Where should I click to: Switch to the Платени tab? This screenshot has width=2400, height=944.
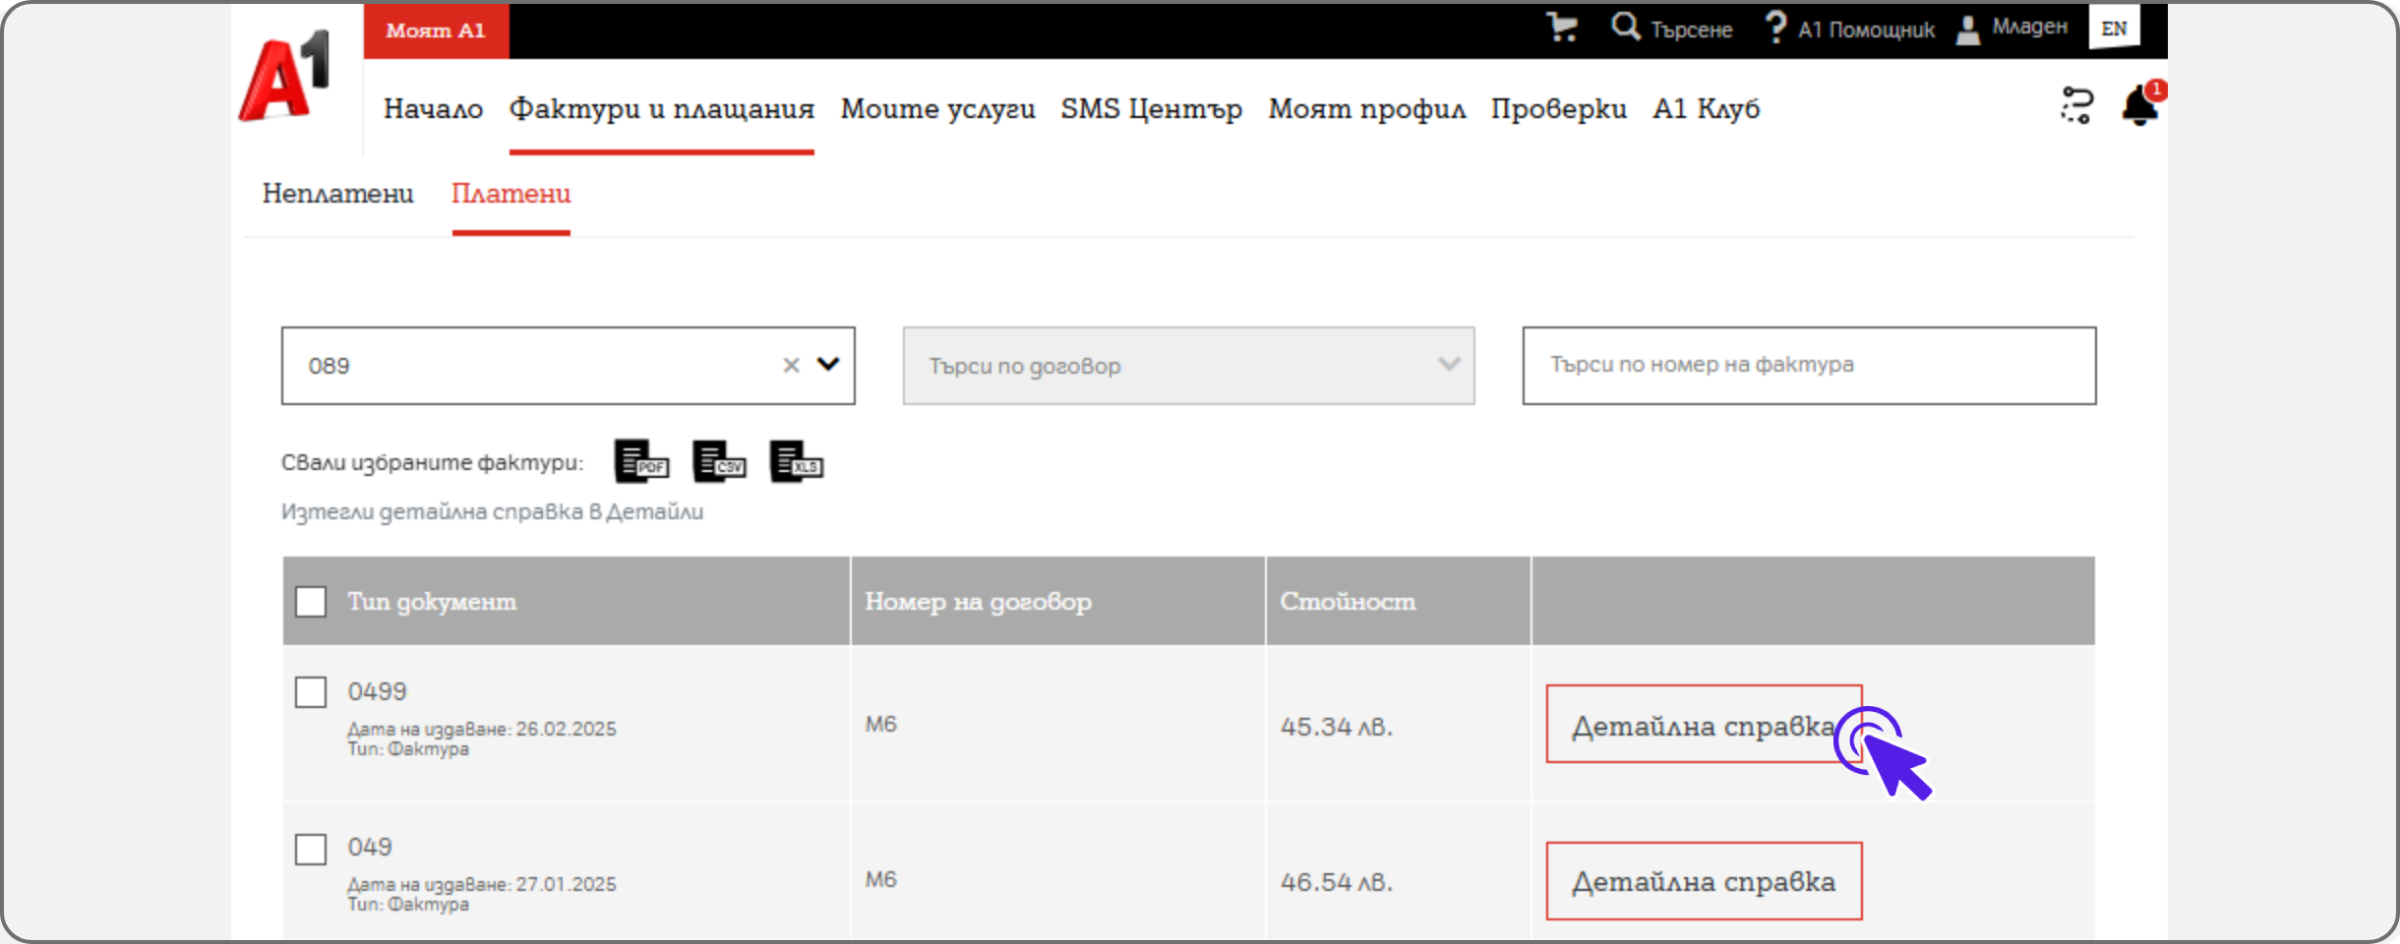tap(510, 194)
